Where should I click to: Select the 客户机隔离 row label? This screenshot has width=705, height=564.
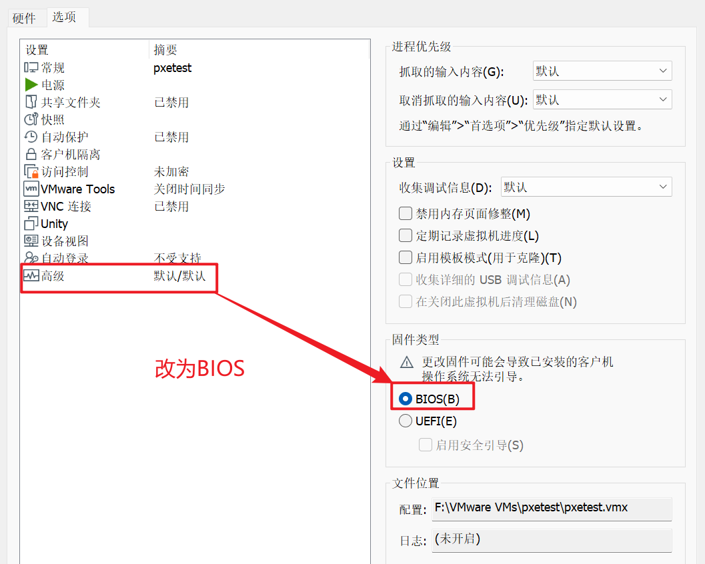coord(71,155)
